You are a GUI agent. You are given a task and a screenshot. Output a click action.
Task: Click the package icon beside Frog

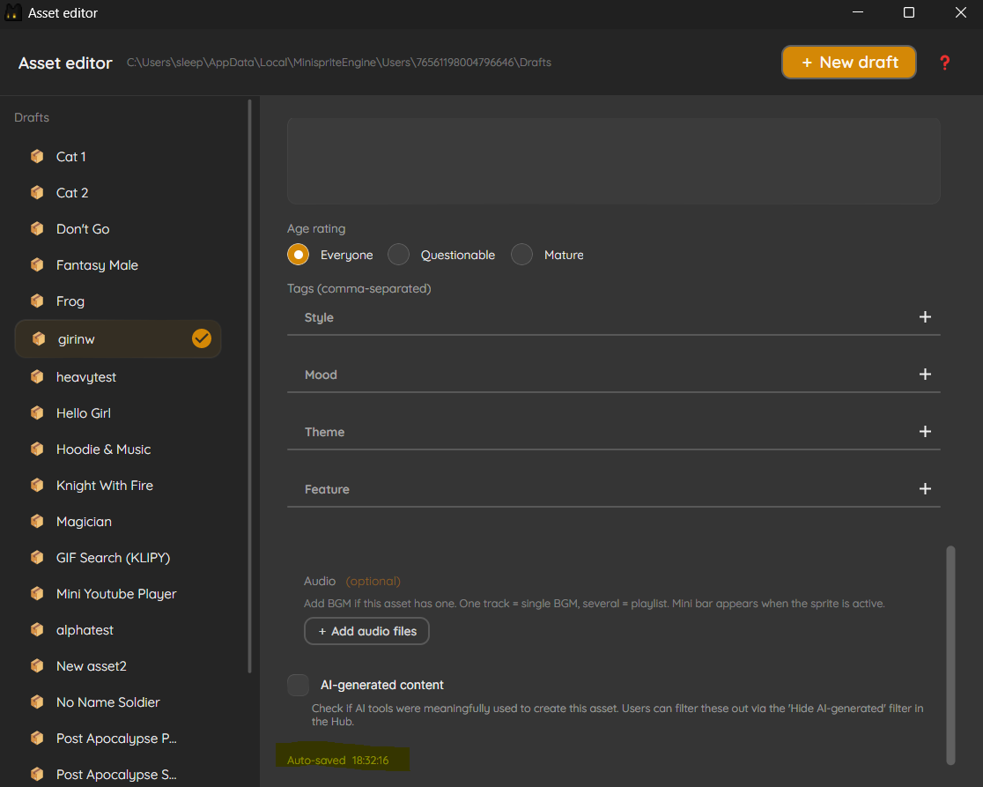coord(38,301)
